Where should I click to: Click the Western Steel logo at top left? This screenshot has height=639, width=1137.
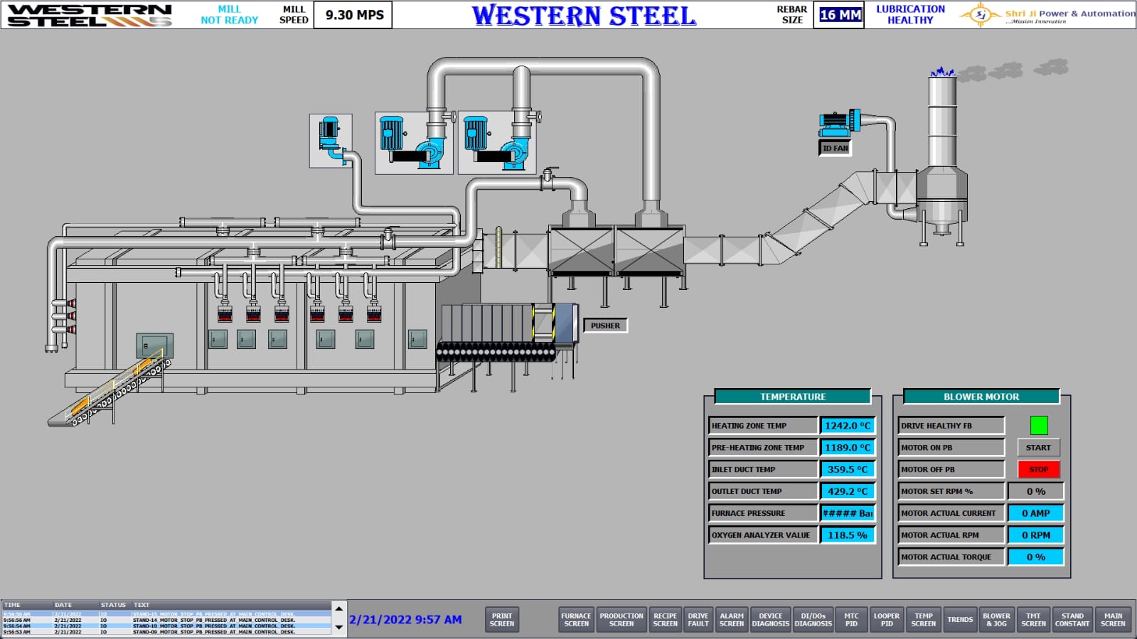pyautogui.click(x=89, y=15)
